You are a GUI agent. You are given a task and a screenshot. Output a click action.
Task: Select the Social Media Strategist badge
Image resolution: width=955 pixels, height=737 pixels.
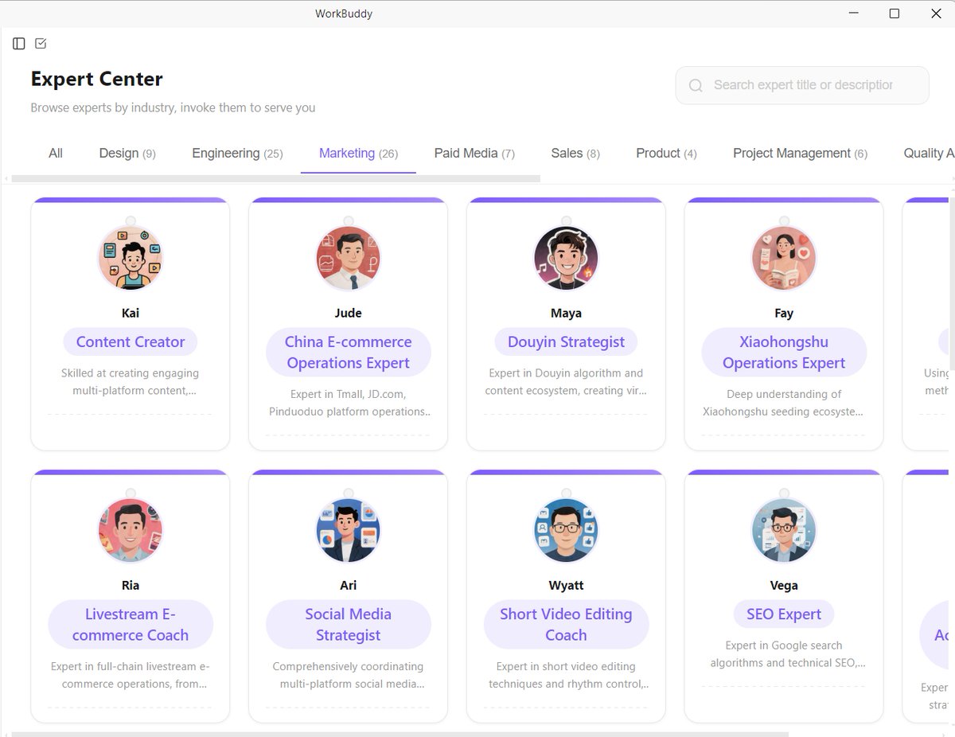point(349,625)
